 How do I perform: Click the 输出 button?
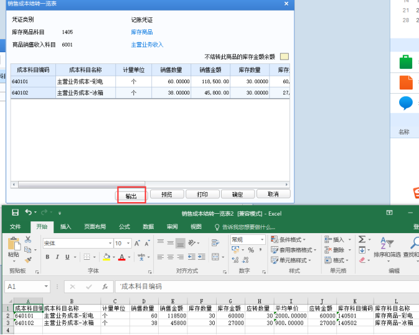tap(131, 196)
